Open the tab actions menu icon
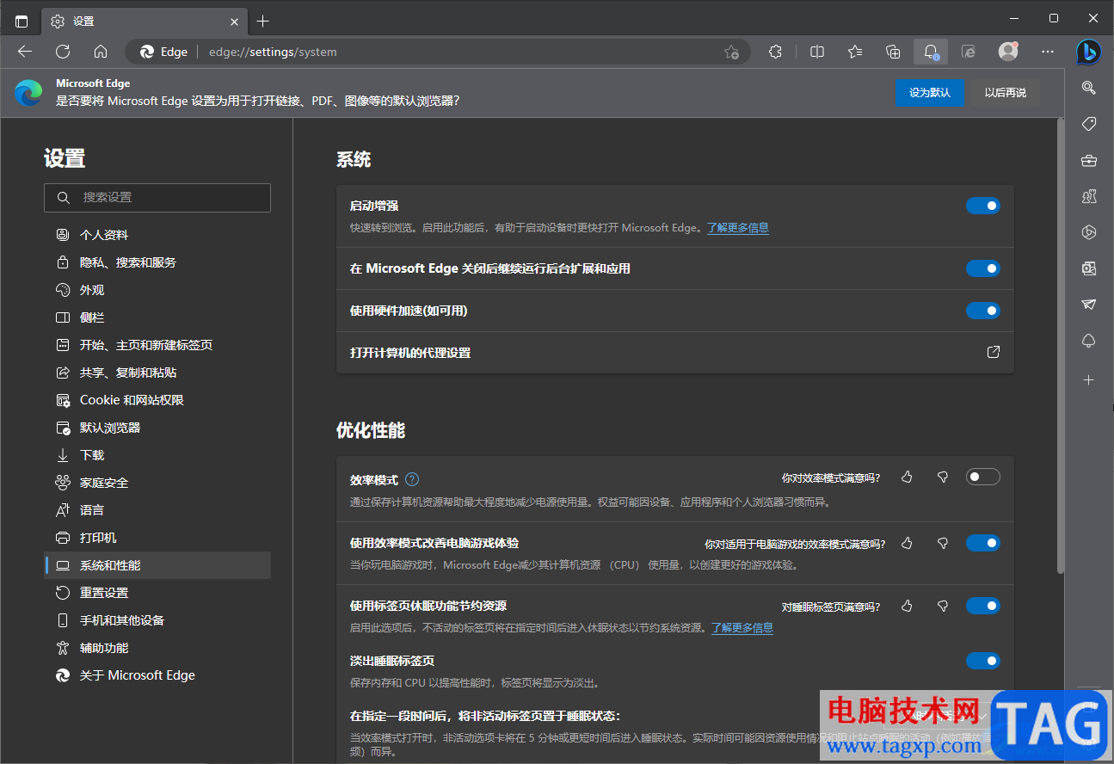1114x764 pixels. tap(22, 21)
